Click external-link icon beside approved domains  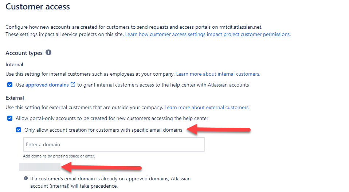pyautogui.click(x=73, y=84)
